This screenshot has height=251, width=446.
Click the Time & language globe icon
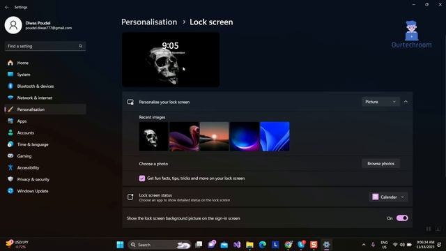click(10, 144)
